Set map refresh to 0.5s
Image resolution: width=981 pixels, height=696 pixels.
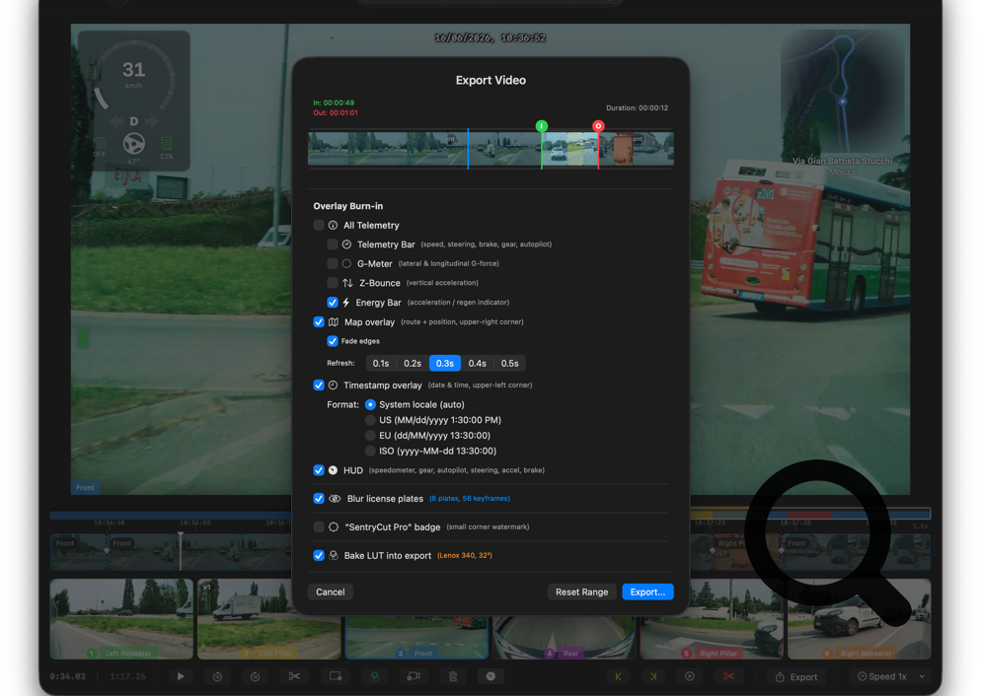pyautogui.click(x=510, y=363)
